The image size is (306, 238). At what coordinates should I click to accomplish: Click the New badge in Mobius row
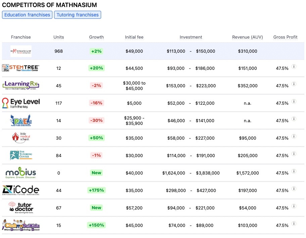pyautogui.click(x=96, y=173)
